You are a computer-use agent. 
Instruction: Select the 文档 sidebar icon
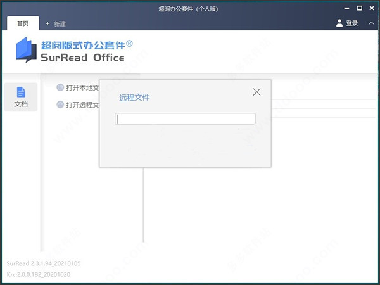click(21, 97)
